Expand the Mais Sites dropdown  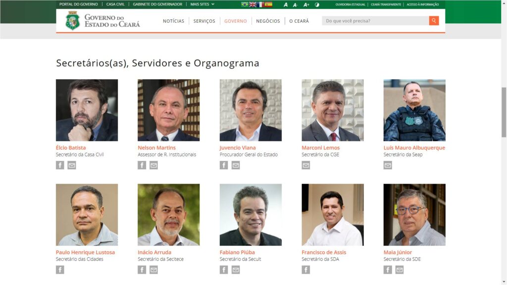[202, 4]
